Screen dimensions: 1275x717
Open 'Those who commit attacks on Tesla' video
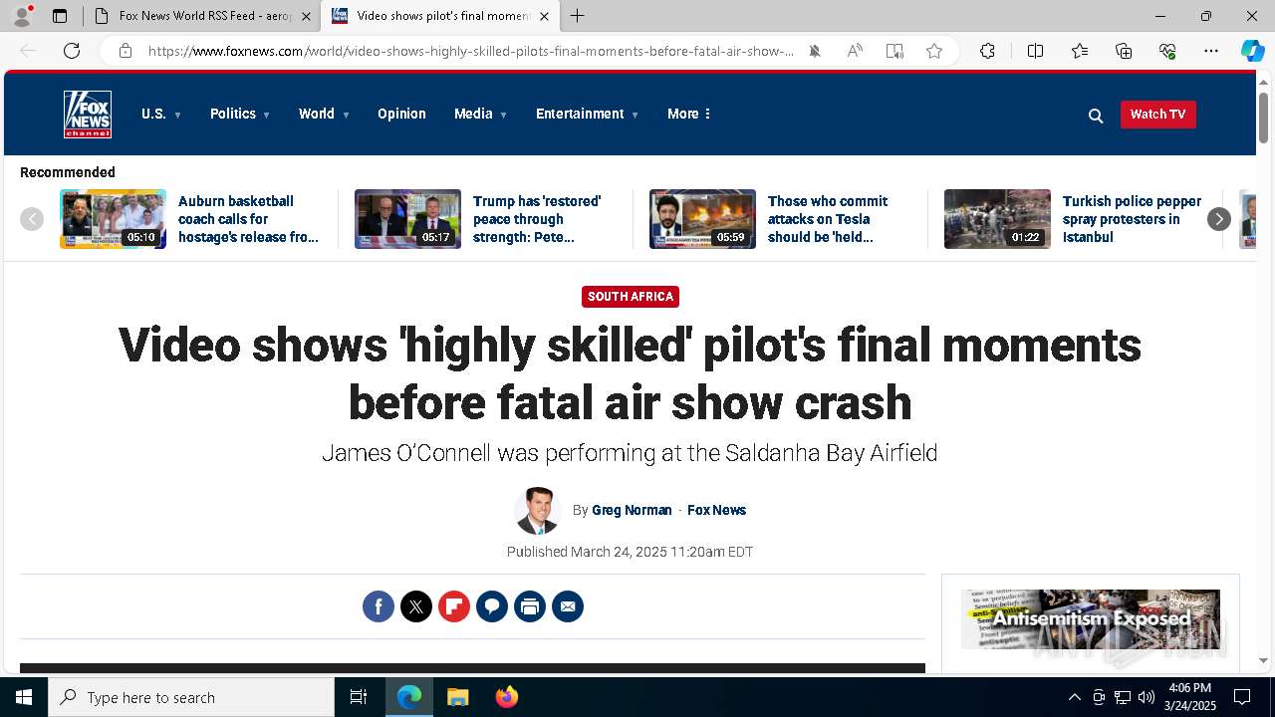828,219
